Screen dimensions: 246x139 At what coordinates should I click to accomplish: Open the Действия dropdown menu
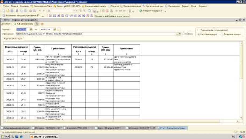tap(6, 24)
